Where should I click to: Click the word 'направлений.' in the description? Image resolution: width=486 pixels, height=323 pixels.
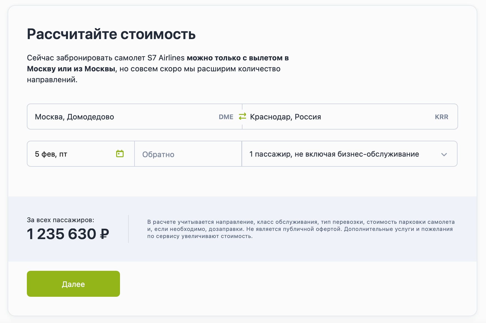point(52,80)
